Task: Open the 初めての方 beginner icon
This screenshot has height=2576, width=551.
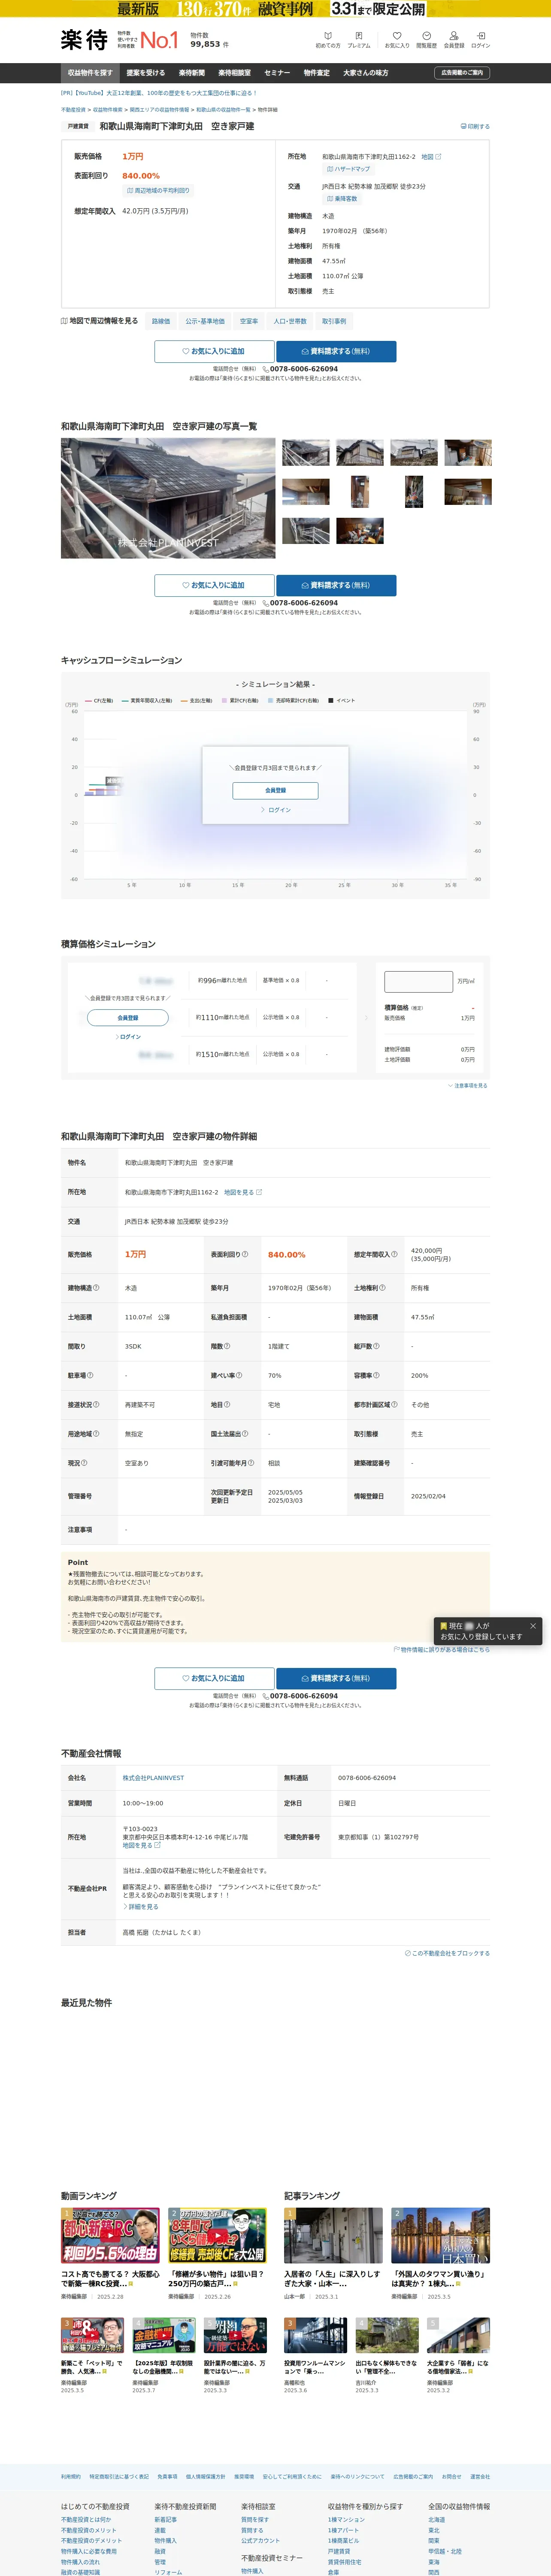Action: pyautogui.click(x=327, y=39)
